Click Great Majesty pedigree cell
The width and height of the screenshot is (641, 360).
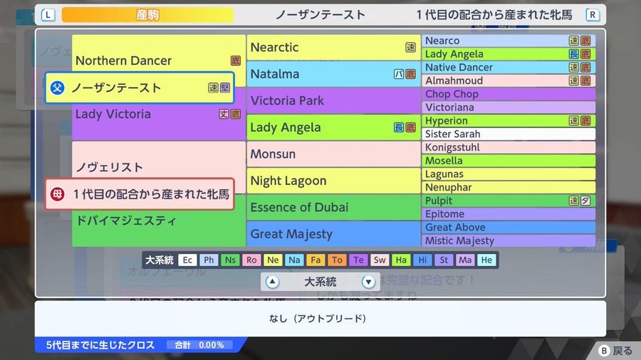click(333, 234)
